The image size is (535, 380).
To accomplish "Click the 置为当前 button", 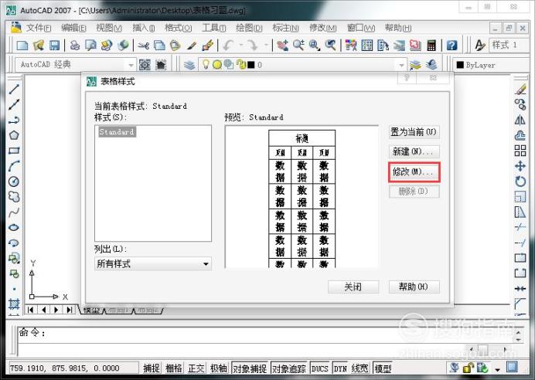I will [414, 132].
